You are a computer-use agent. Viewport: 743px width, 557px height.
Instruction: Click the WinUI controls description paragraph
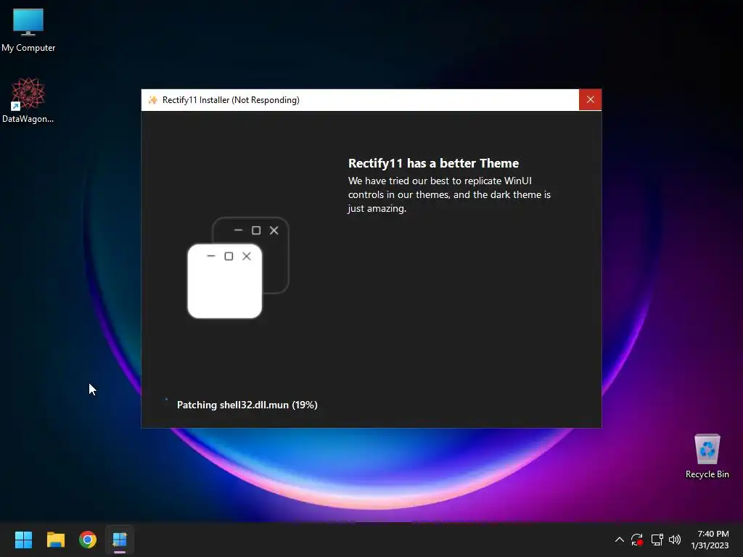pyautogui.click(x=449, y=194)
